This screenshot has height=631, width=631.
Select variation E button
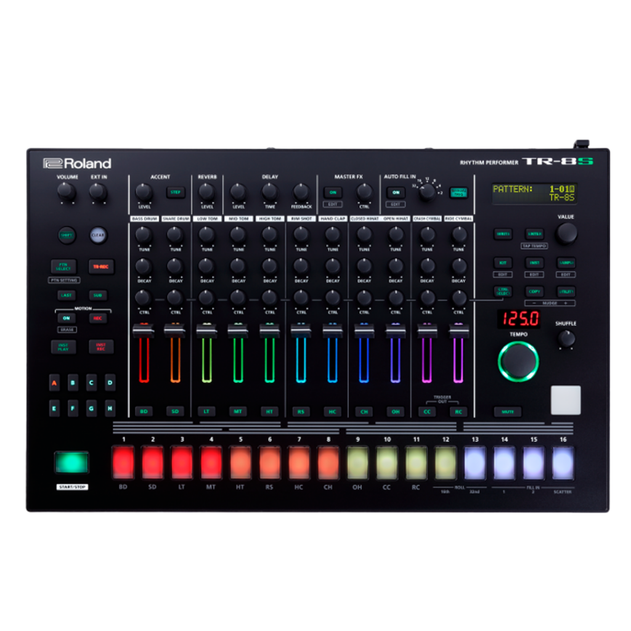(x=54, y=408)
